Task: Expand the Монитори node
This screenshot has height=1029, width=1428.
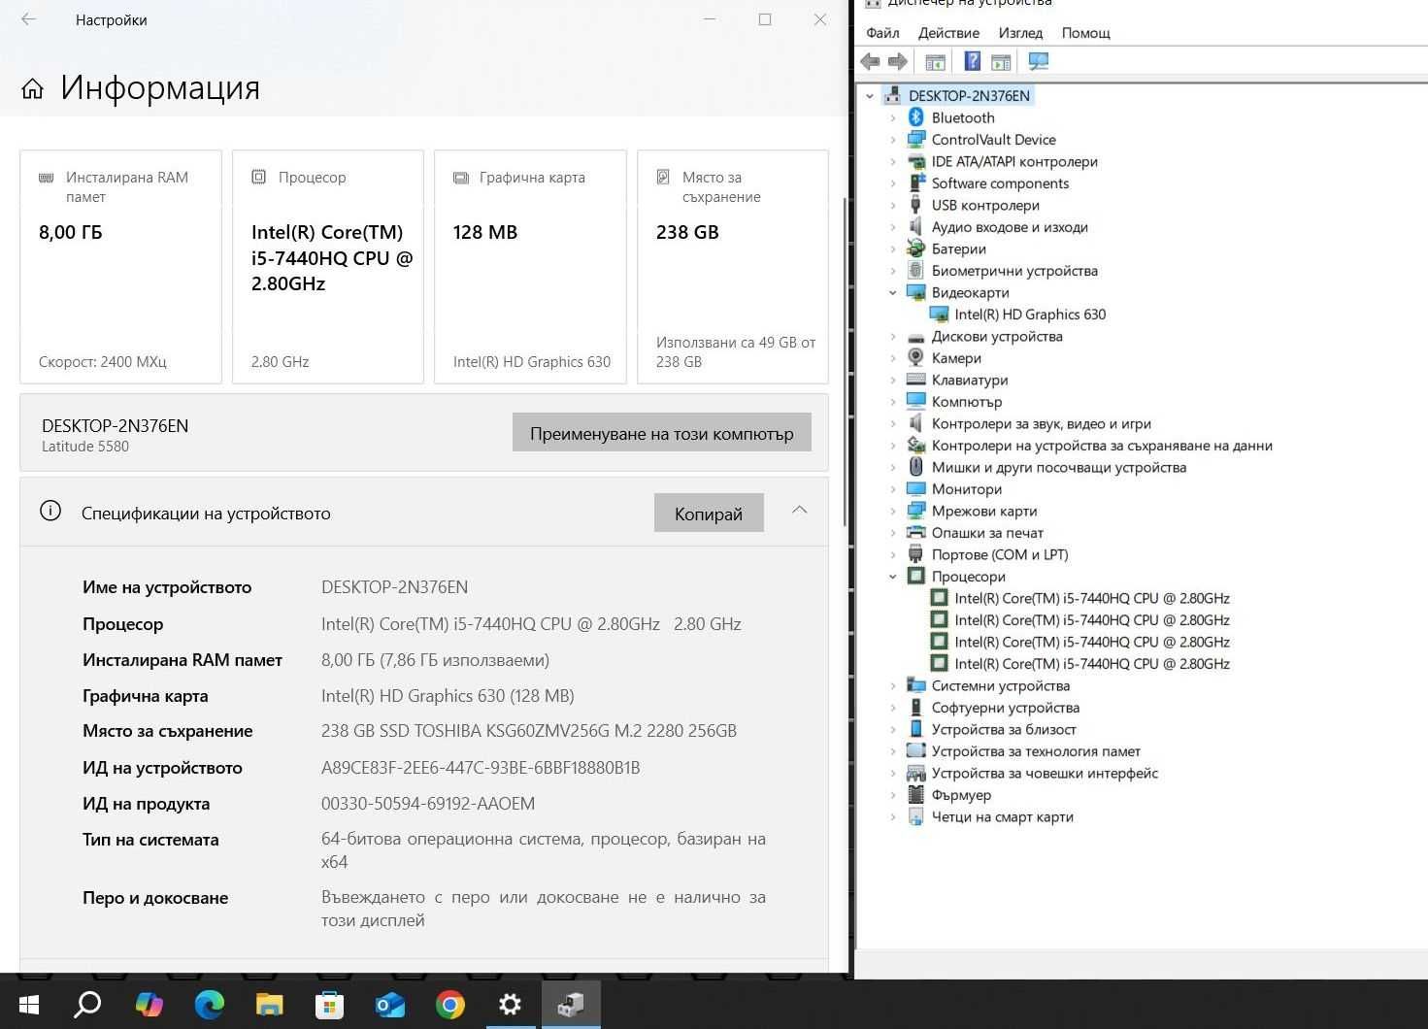Action: pyautogui.click(x=893, y=489)
